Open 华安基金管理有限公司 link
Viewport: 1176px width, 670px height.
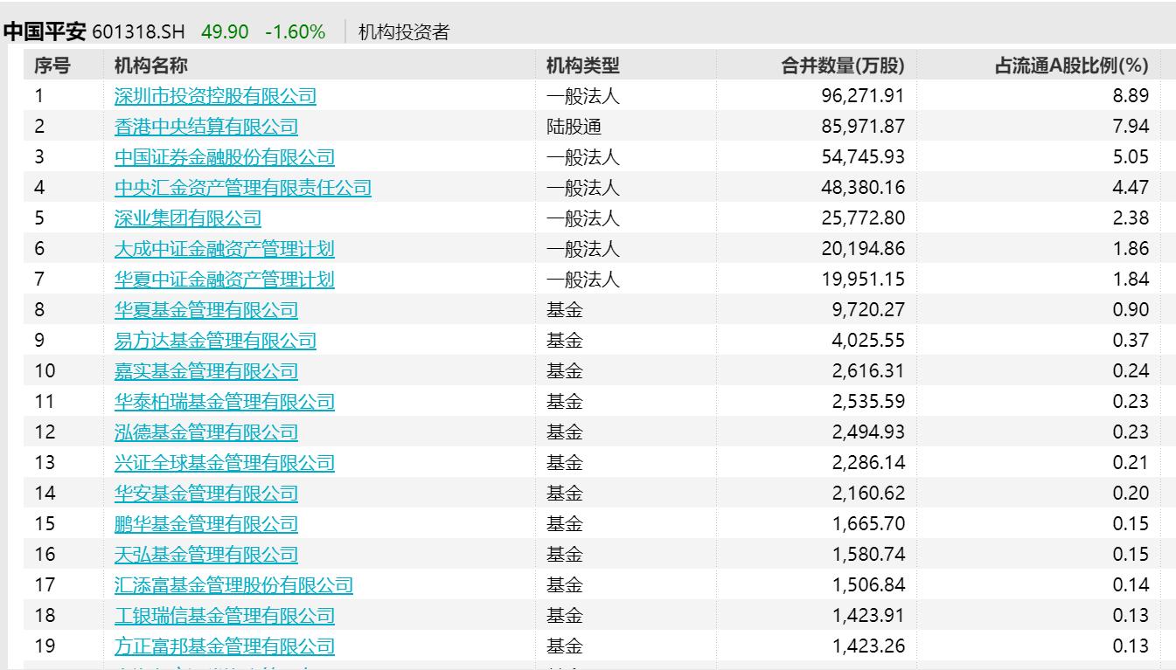point(206,494)
